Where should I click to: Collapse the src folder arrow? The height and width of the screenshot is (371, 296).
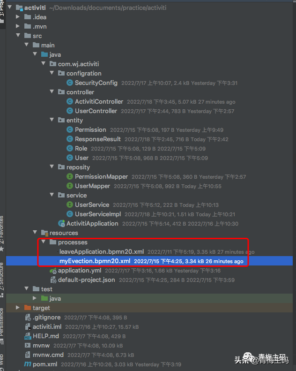[18, 35]
